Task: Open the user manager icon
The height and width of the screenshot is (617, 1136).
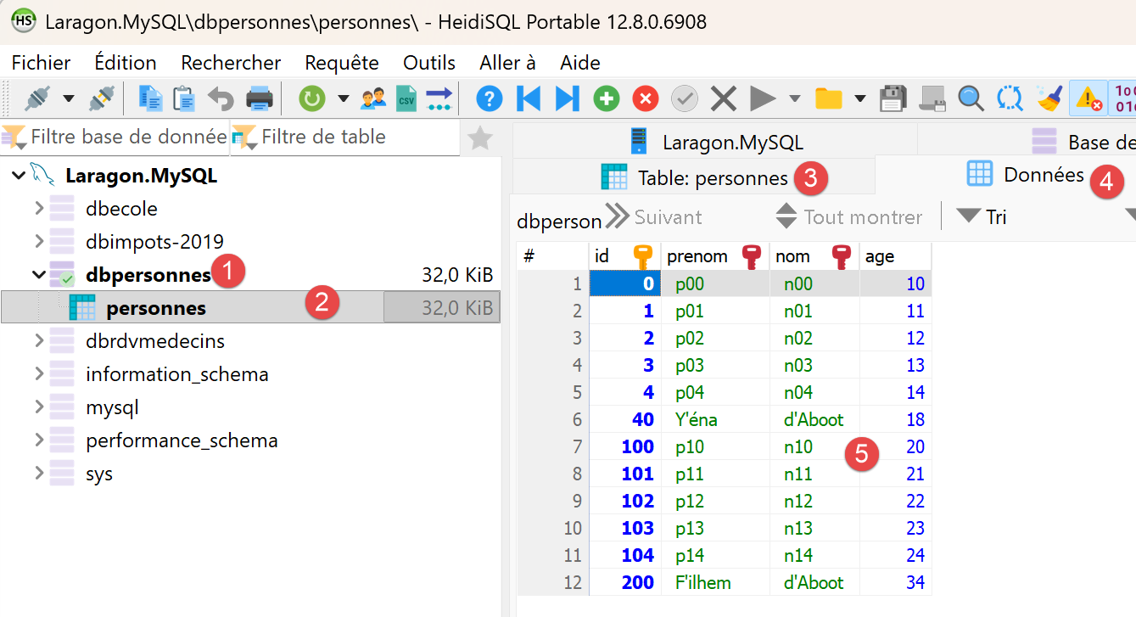Action: click(x=373, y=99)
